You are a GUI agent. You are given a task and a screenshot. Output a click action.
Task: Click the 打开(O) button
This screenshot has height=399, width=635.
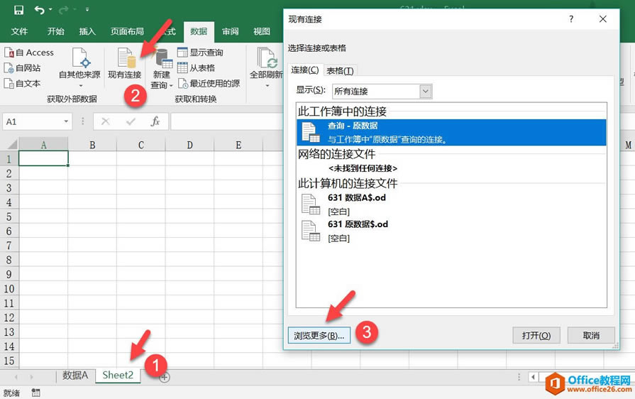536,335
